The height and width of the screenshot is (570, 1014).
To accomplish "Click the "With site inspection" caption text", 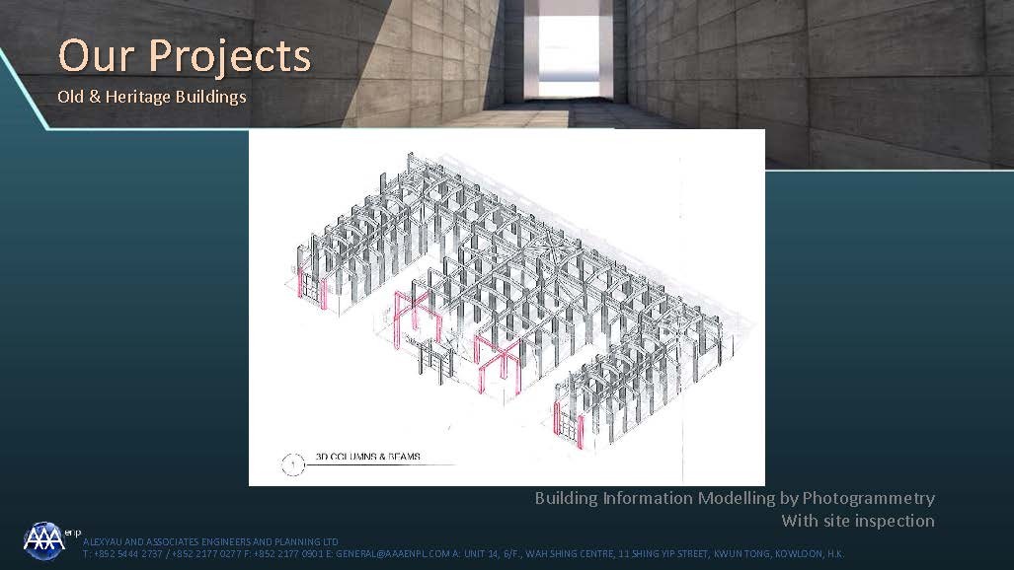I will 857,521.
